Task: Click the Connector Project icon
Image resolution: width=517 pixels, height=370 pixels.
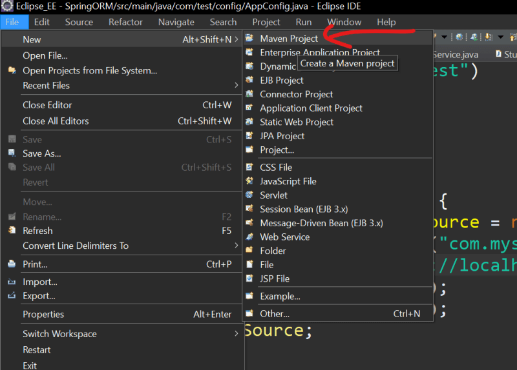Action: (x=249, y=93)
